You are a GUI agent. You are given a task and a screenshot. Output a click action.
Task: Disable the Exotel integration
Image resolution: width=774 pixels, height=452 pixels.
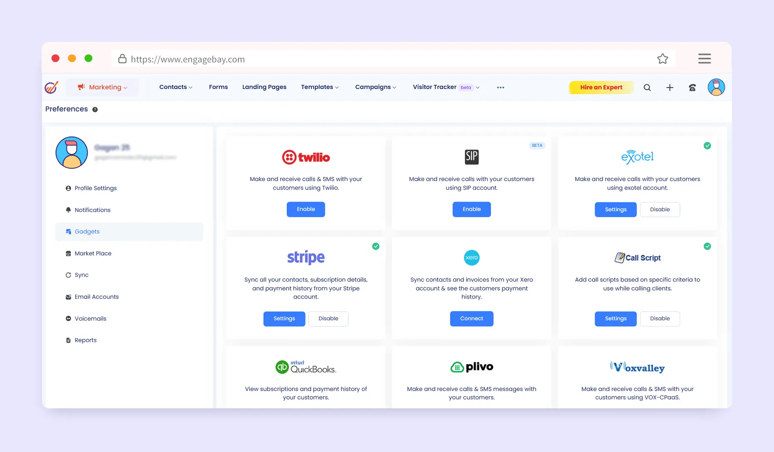660,210
